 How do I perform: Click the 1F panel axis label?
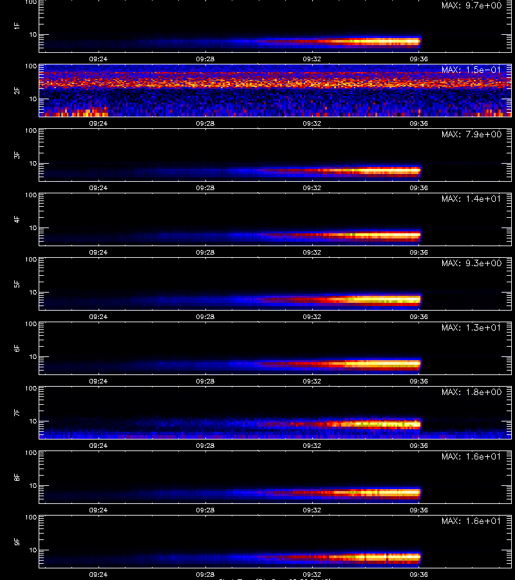click(17, 26)
